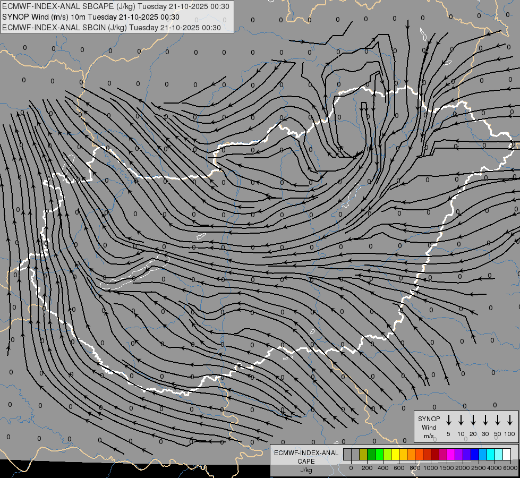The width and height of the screenshot is (520, 478).
Task: Select the pure green CAPE legend swatch
Action: 379,454
